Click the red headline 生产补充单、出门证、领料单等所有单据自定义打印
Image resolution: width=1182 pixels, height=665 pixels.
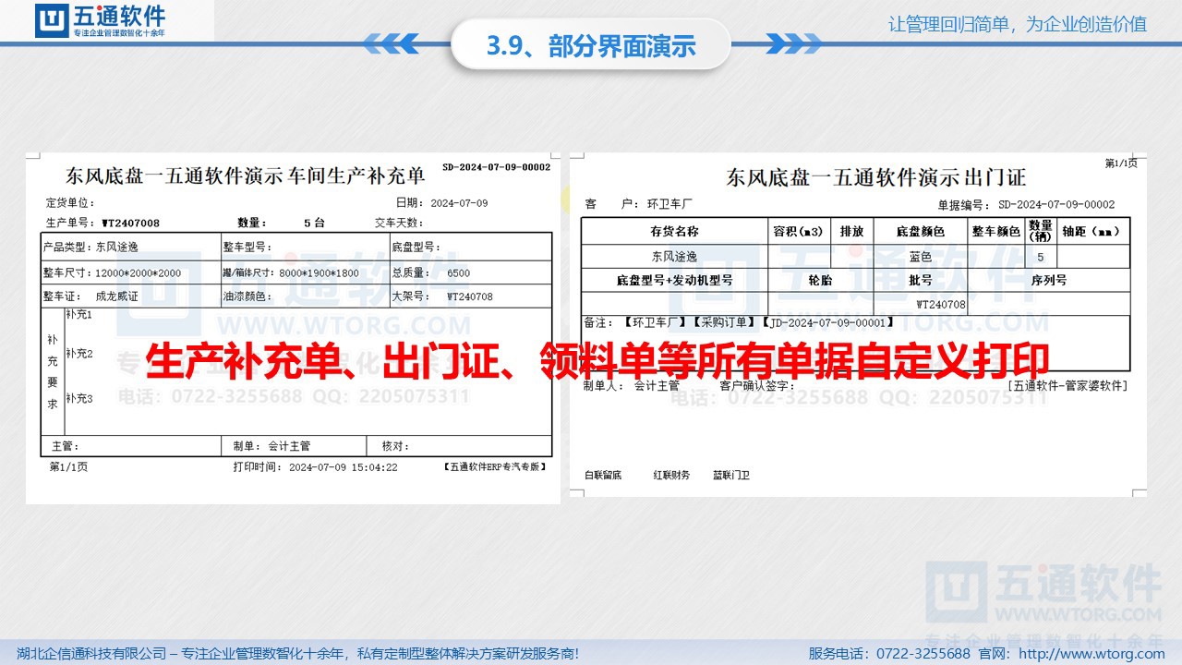click(x=597, y=360)
